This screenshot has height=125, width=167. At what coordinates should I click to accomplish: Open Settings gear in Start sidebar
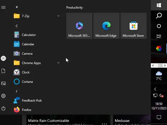click(3, 96)
